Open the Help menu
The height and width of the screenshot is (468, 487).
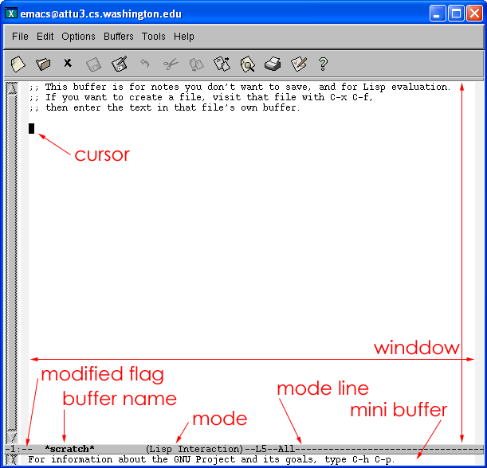pos(184,37)
